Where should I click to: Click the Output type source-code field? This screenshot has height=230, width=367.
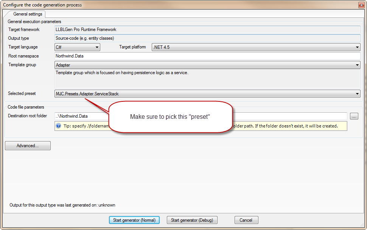click(x=207, y=38)
